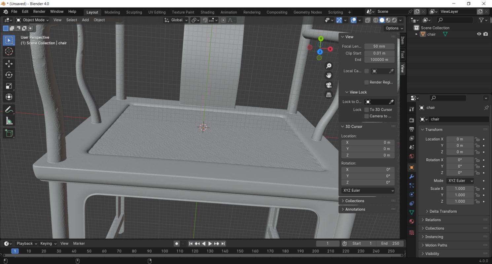Choose the Rotate tool in toolbar
This screenshot has height=264, width=492.
tap(9, 75)
